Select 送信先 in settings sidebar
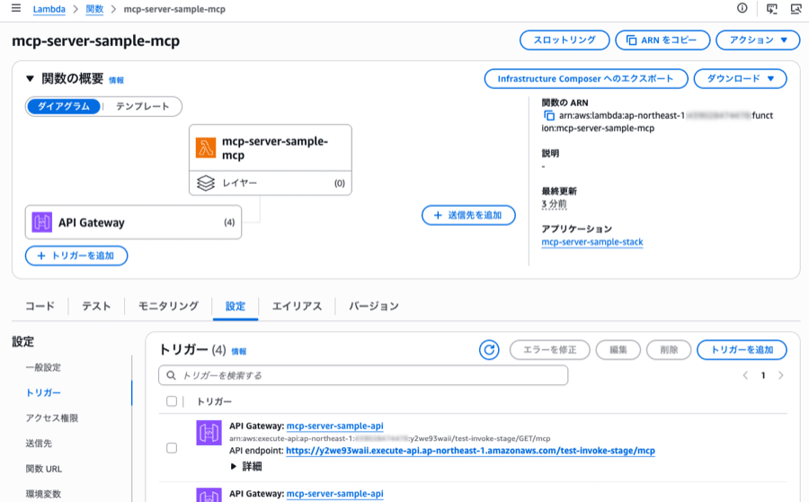Screen dimensions: 809x502 [x=39, y=444]
